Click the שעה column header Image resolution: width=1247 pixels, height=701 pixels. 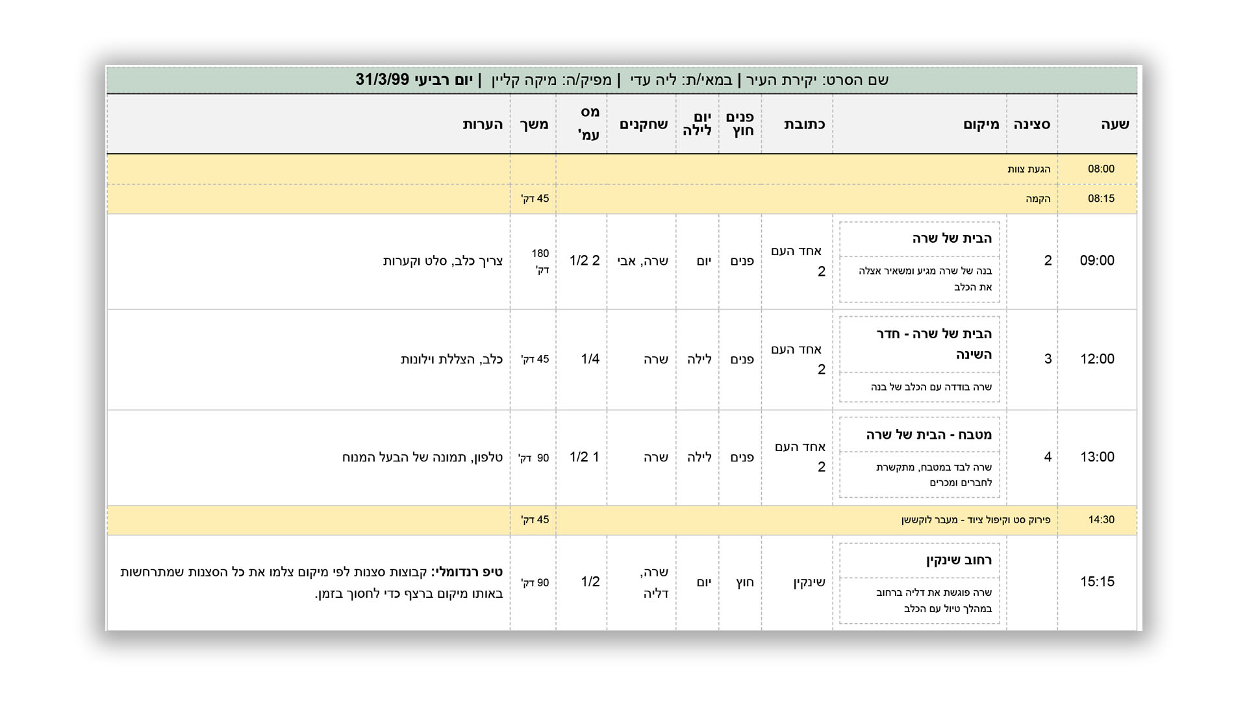(x=1115, y=125)
